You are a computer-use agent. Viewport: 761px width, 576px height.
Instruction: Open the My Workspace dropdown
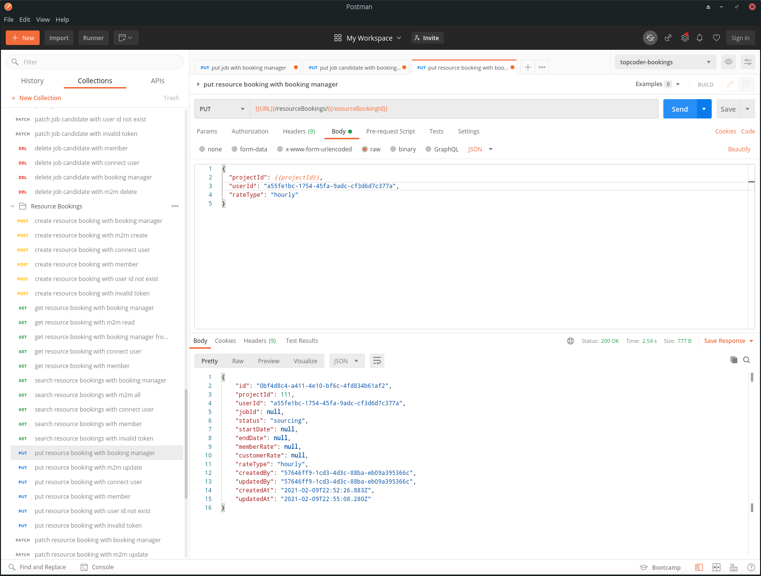(374, 38)
